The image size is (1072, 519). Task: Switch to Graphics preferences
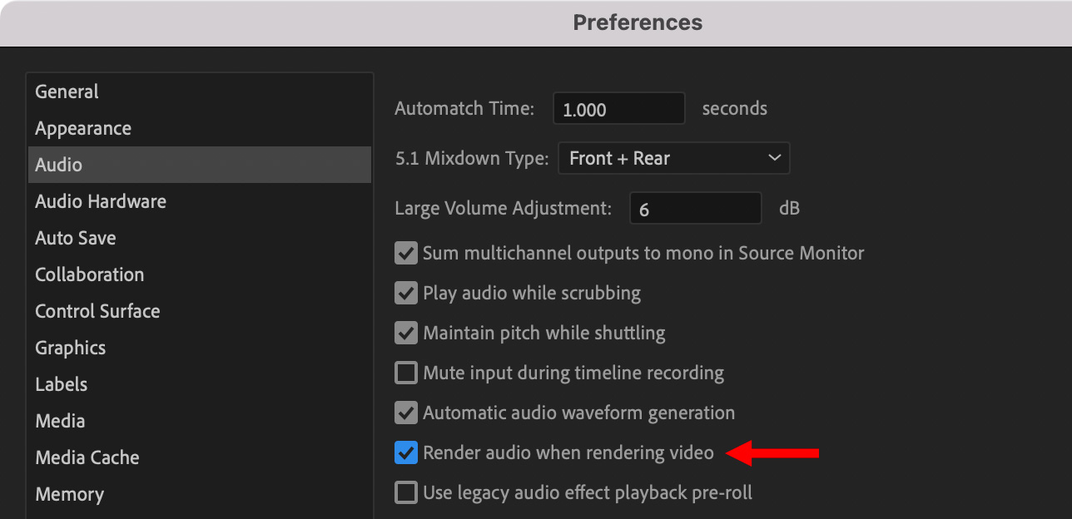(71, 348)
